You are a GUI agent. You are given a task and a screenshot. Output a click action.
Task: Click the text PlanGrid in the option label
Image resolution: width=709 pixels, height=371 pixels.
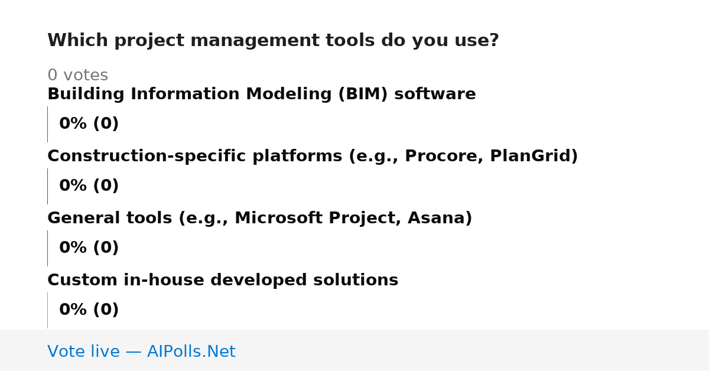pos(530,157)
